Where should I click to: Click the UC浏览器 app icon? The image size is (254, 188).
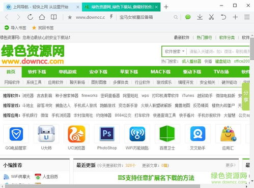pos(76,134)
